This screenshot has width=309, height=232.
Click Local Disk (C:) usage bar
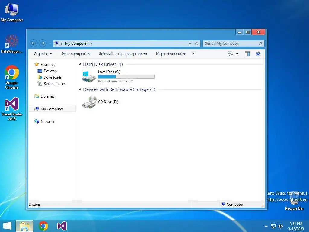[x=126, y=76]
